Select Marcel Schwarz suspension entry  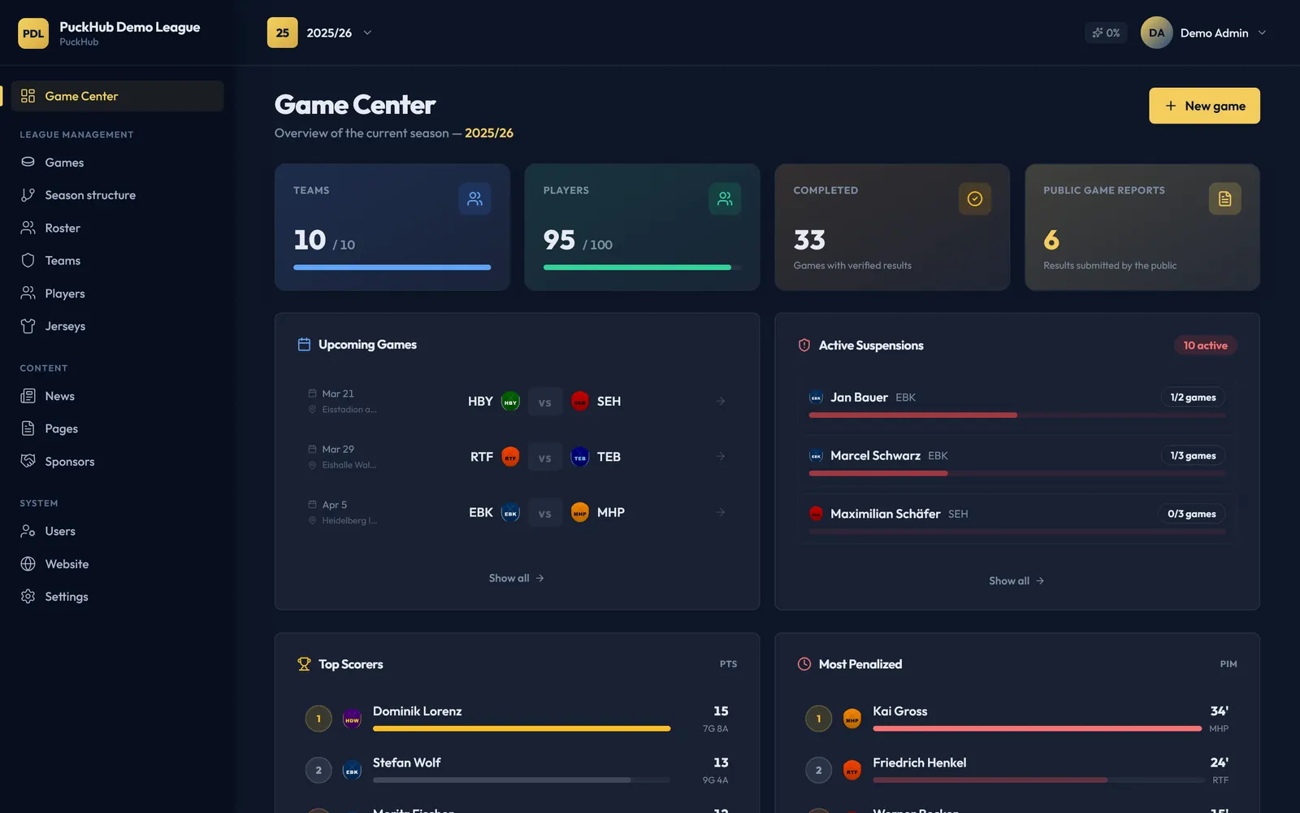click(x=1017, y=462)
